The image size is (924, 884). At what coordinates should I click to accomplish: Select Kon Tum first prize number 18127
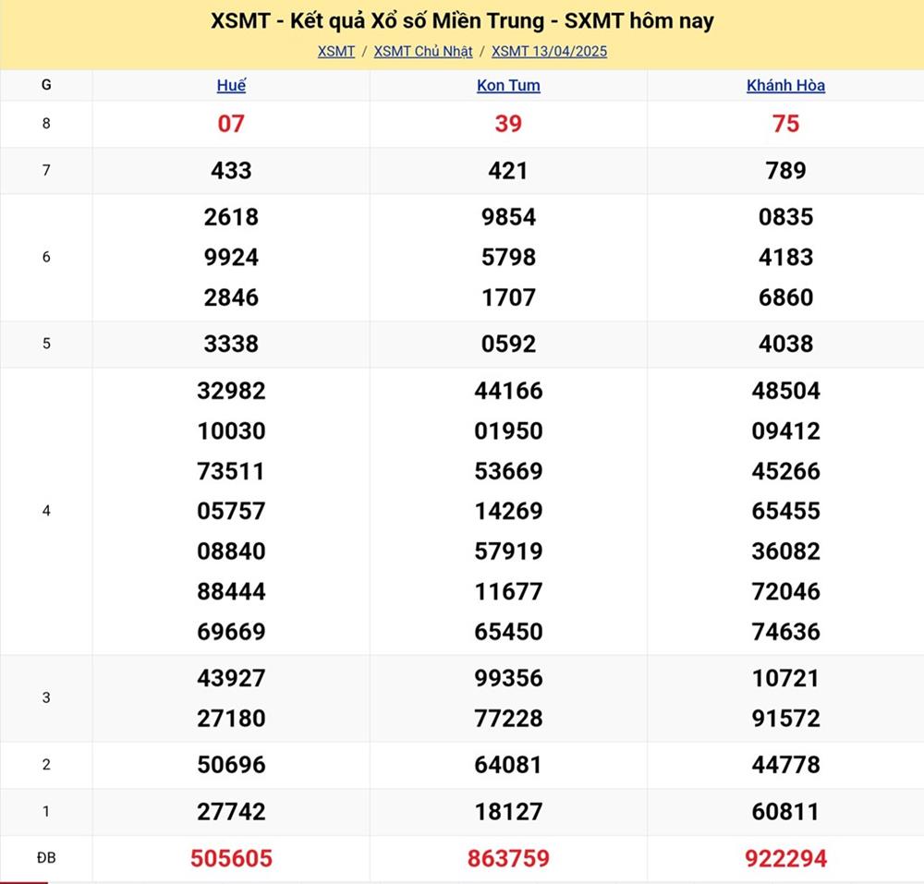point(508,812)
